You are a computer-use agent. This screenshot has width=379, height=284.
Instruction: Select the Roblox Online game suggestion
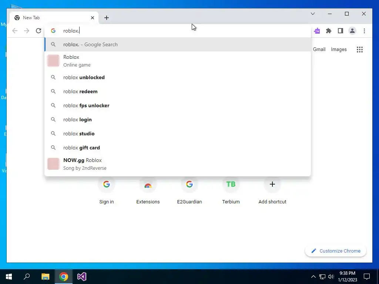178,61
